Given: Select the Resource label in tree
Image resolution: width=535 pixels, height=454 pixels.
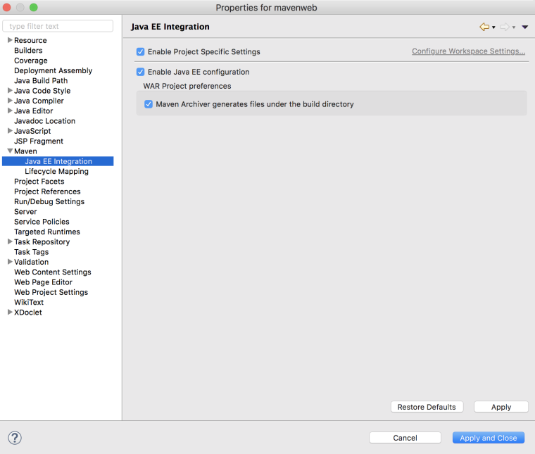Looking at the screenshot, I should tap(30, 41).
